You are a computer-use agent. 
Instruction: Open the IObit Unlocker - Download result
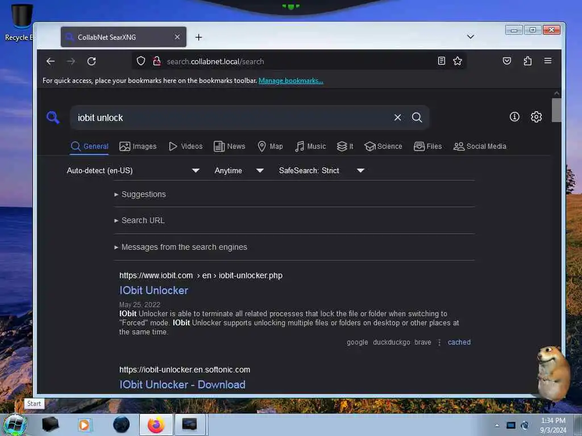click(182, 384)
